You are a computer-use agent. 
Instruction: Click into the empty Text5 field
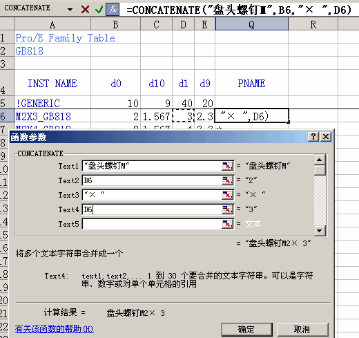(x=152, y=224)
